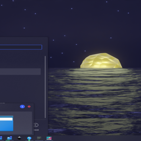Open the teal and pink app taskbar icon
Screen dimensions: 141x141
click(49, 138)
